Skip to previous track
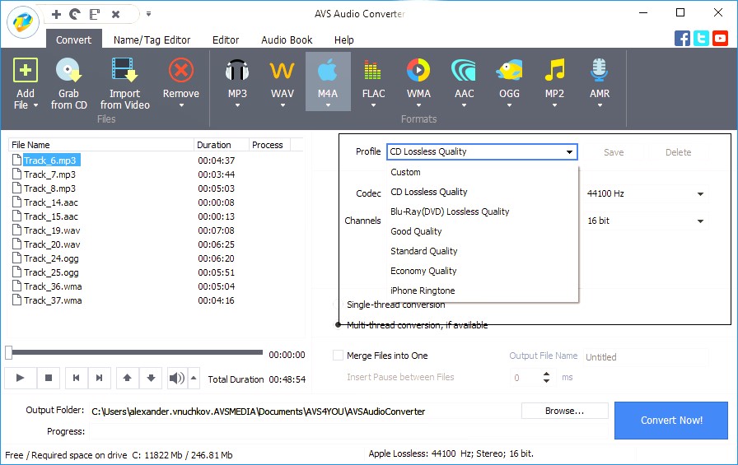 (x=77, y=378)
